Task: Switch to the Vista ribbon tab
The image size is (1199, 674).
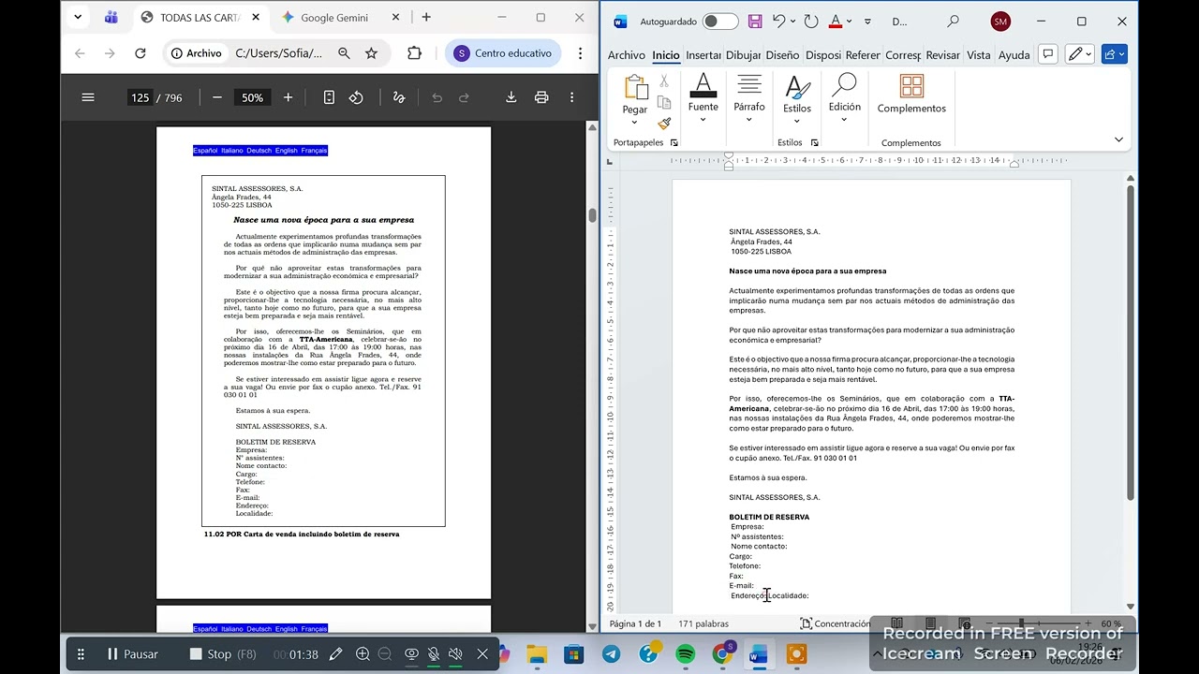Action: coord(978,55)
